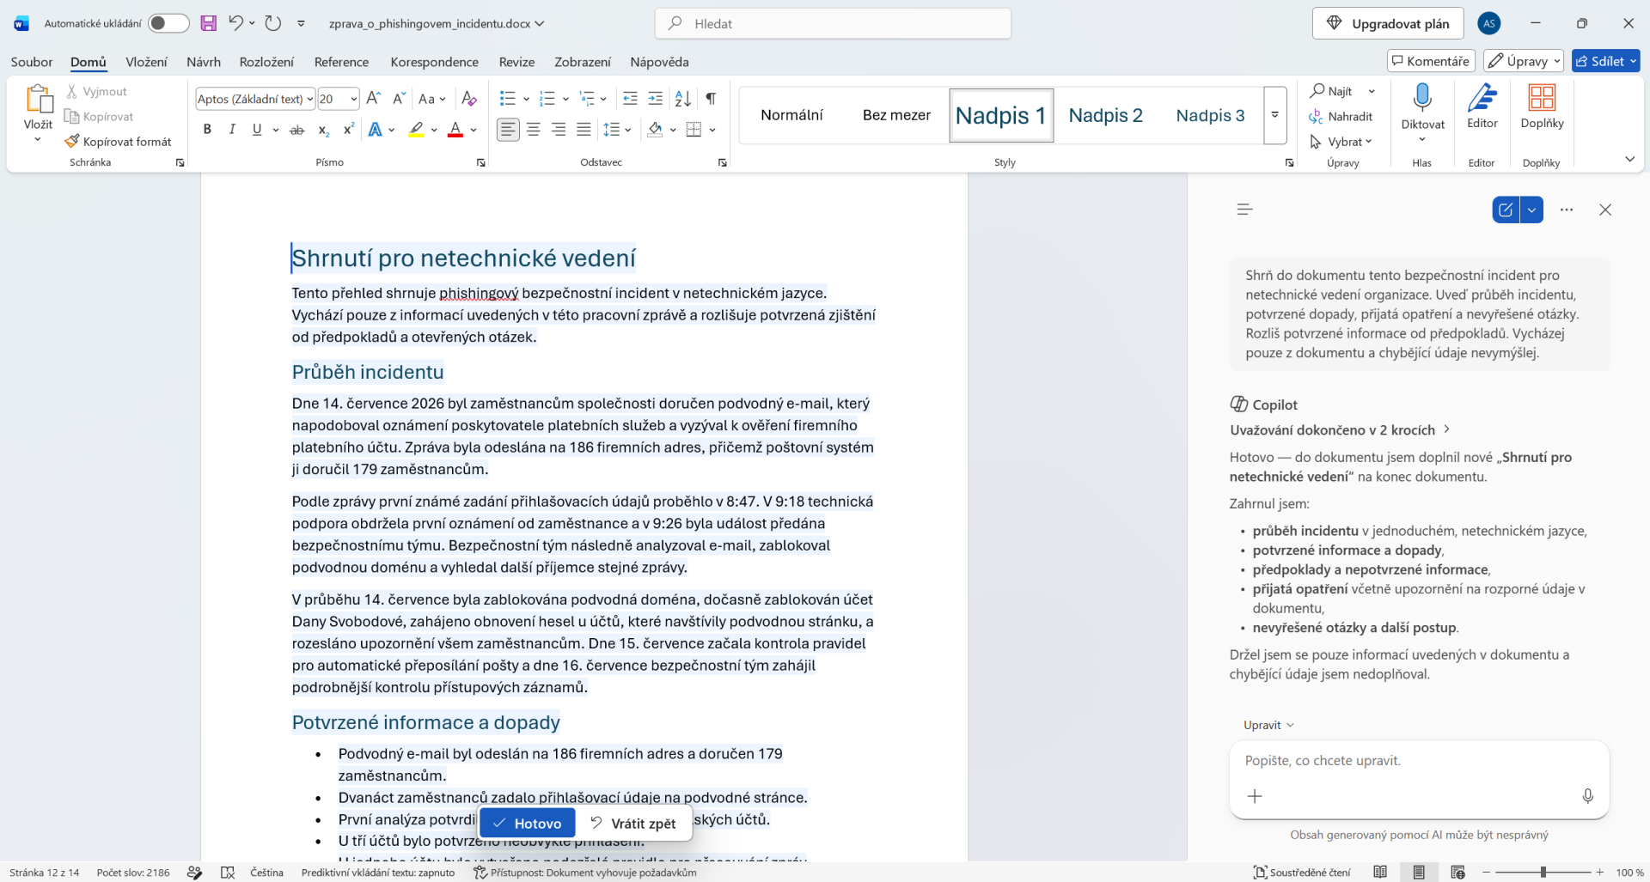Decrease font size
Screen dimensions: 1650x882
pyautogui.click(x=399, y=99)
